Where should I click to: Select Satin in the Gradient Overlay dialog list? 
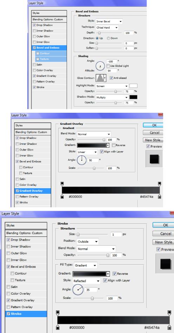22,179
